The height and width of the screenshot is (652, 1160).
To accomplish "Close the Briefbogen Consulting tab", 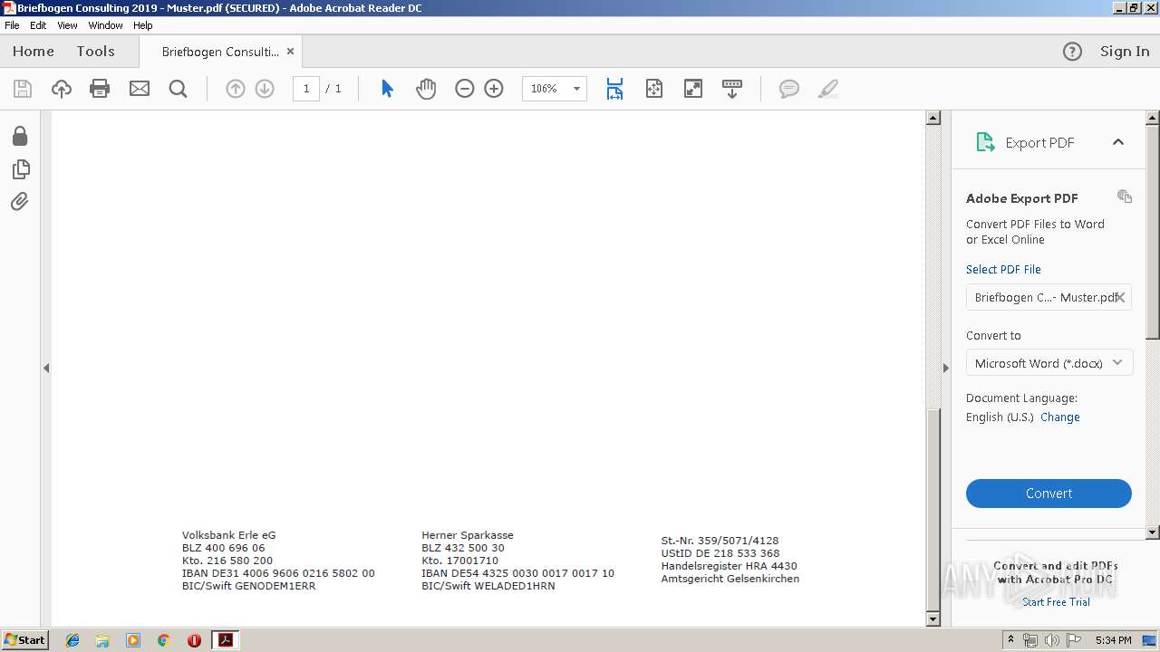I will pyautogui.click(x=290, y=52).
